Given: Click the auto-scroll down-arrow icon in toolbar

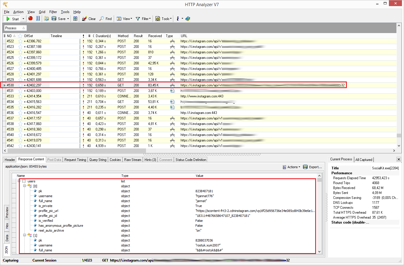Looking at the screenshot, I should click(75, 19).
